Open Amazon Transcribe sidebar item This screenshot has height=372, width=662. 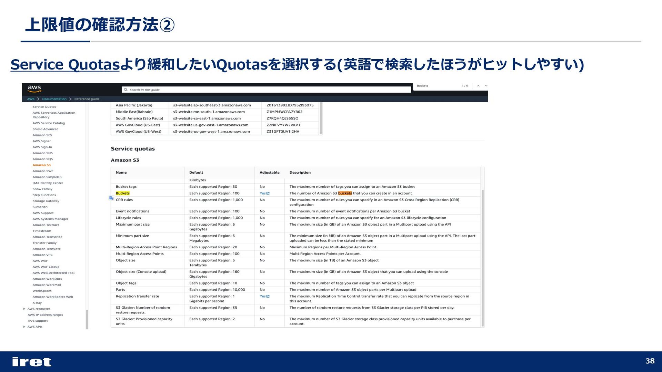click(48, 237)
